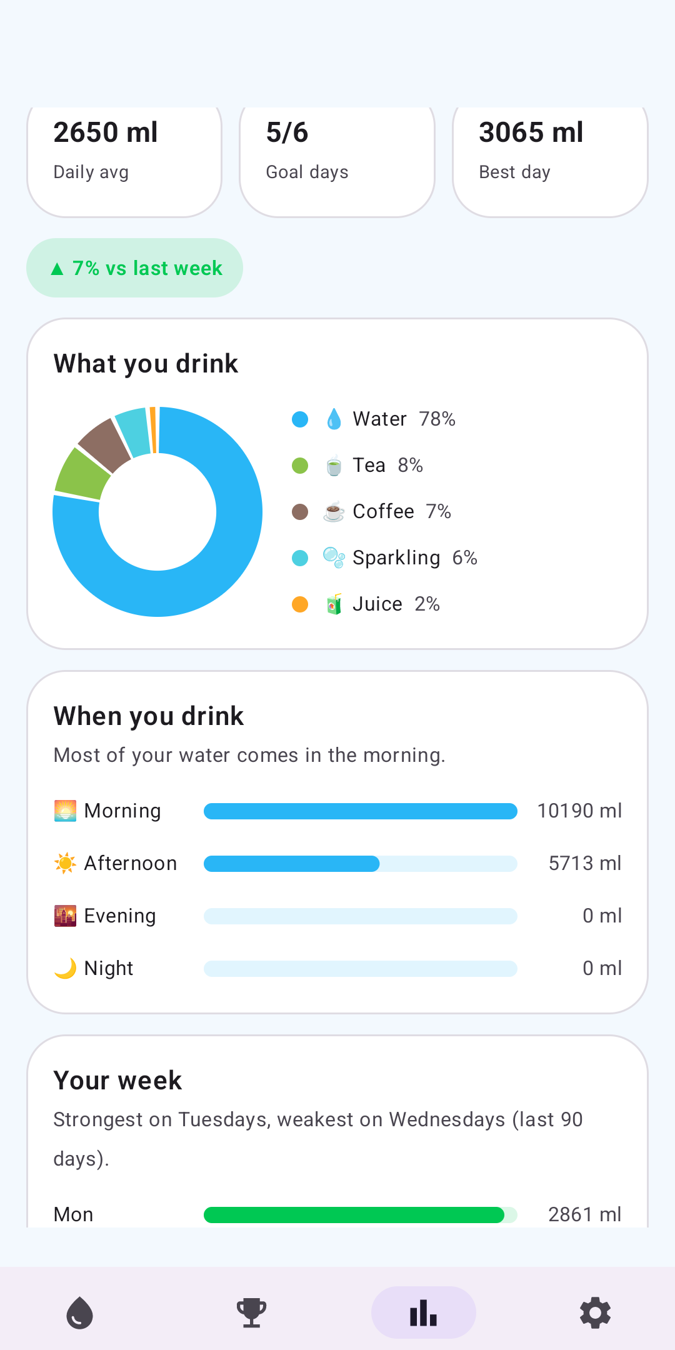Image resolution: width=675 pixels, height=1350 pixels.
Task: Tap the Sparkling bubbles legend icon
Action: pyautogui.click(x=334, y=557)
